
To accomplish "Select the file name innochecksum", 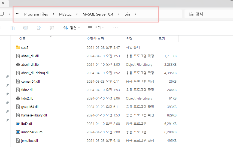I will coord(32,132).
